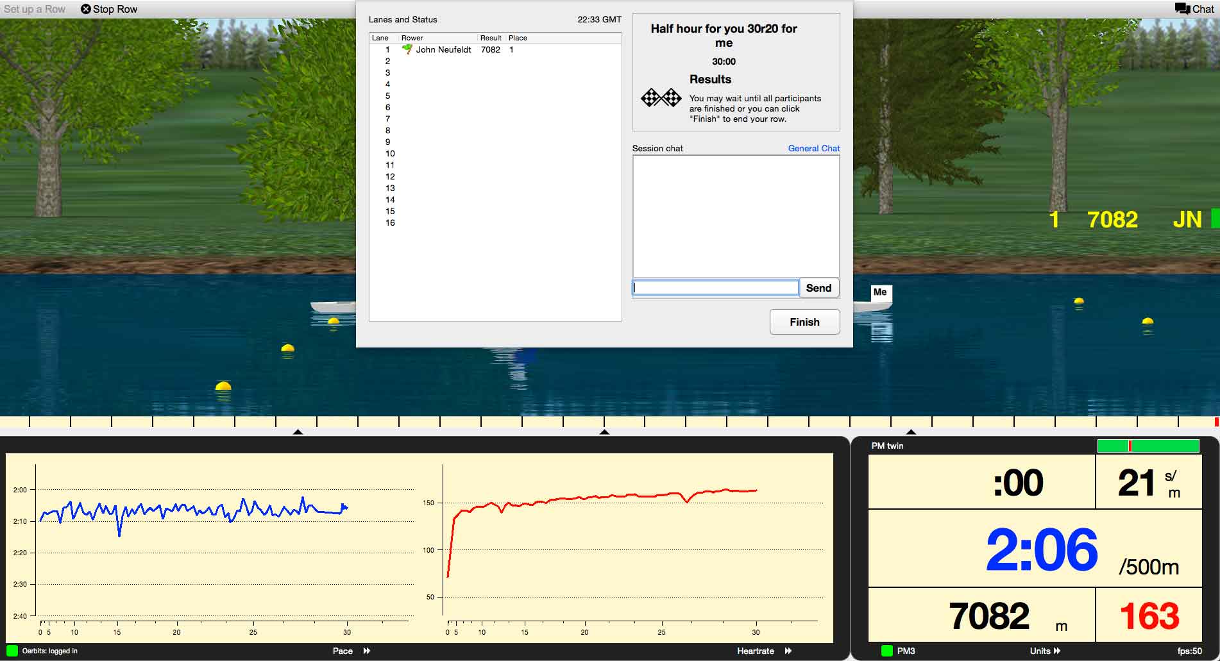Click the fps:50 indicator
Screen dimensions: 1220x661
pos(1190,651)
